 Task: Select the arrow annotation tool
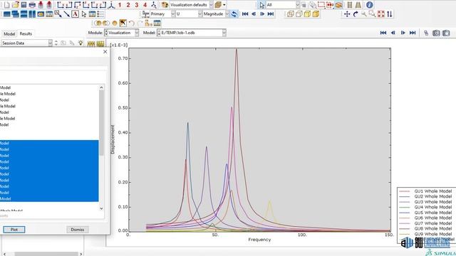66,14
